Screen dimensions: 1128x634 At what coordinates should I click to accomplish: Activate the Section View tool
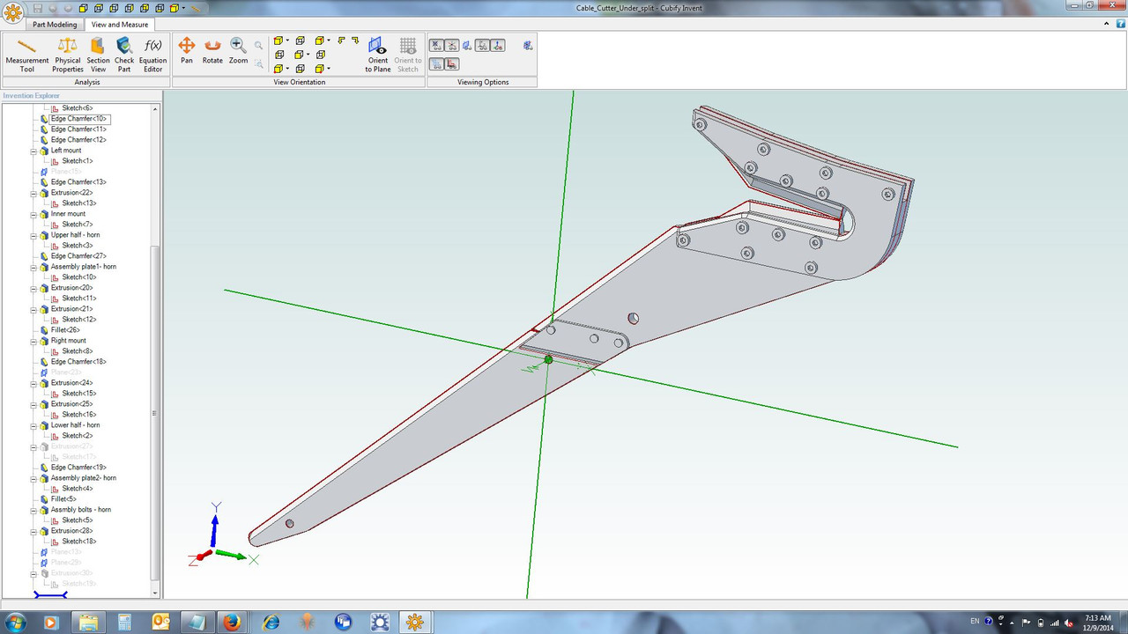pyautogui.click(x=98, y=54)
